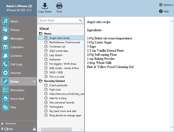The height and width of the screenshot is (132, 174).
Task: Select the Fight club deleted note
Action: 55,90
